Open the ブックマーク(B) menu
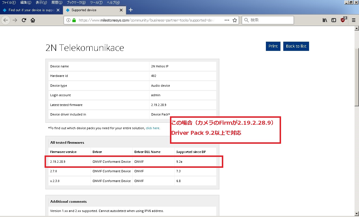 pos(76,3)
